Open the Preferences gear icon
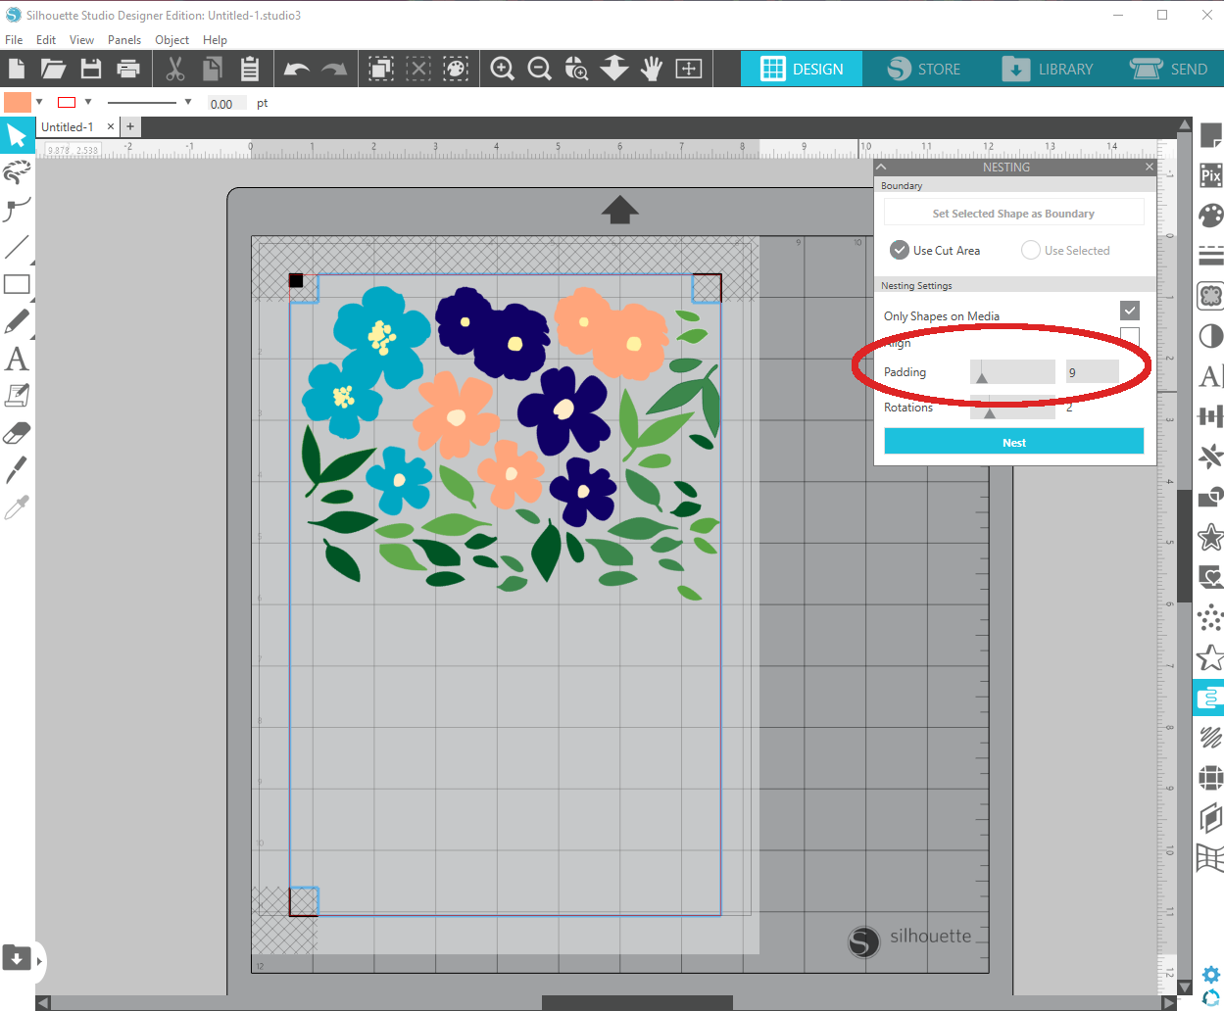1224x1011 pixels. (1211, 975)
